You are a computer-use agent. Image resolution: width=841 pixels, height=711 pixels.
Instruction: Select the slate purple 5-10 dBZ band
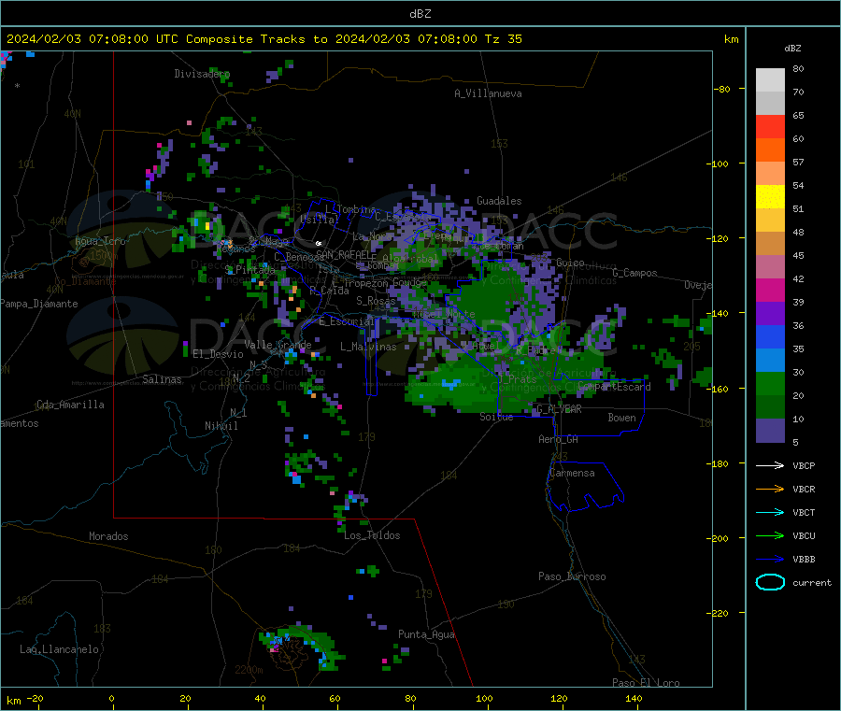[x=770, y=431]
